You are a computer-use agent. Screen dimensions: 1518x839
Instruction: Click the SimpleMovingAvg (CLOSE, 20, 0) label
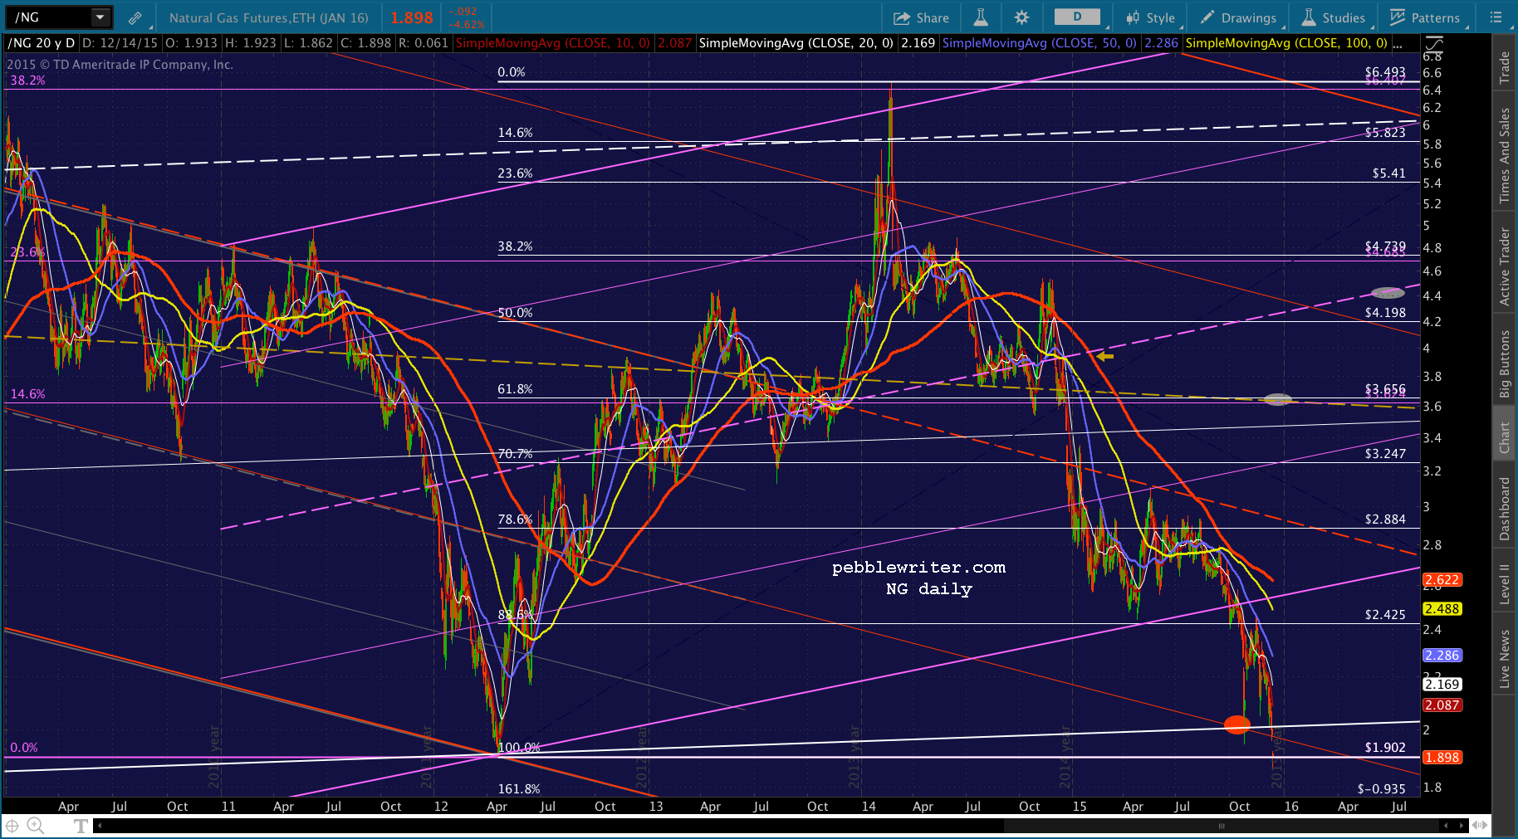point(796,43)
